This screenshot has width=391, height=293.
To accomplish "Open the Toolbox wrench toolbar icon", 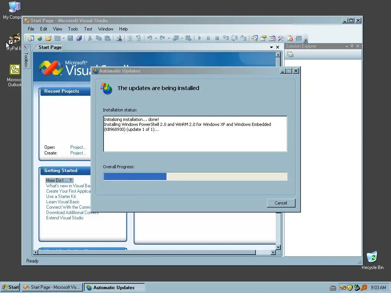I will point(281,38).
